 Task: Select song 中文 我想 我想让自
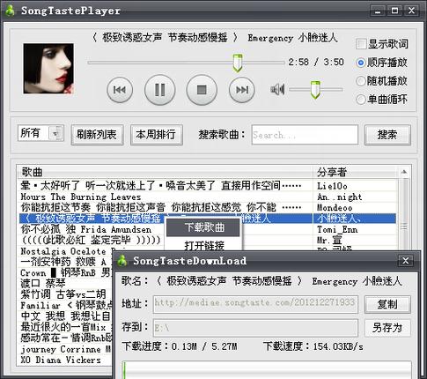coord(66,316)
